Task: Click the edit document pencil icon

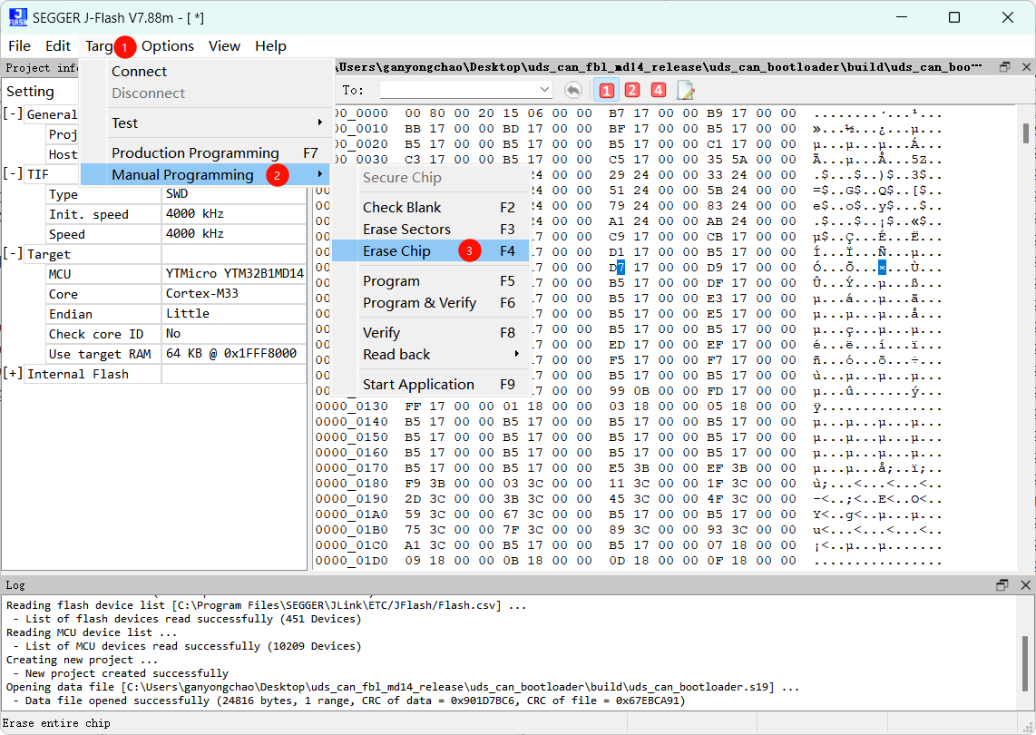Action: pos(685,90)
